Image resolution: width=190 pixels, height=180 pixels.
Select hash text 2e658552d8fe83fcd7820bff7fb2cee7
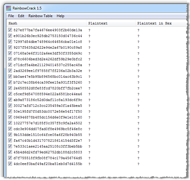48,88
